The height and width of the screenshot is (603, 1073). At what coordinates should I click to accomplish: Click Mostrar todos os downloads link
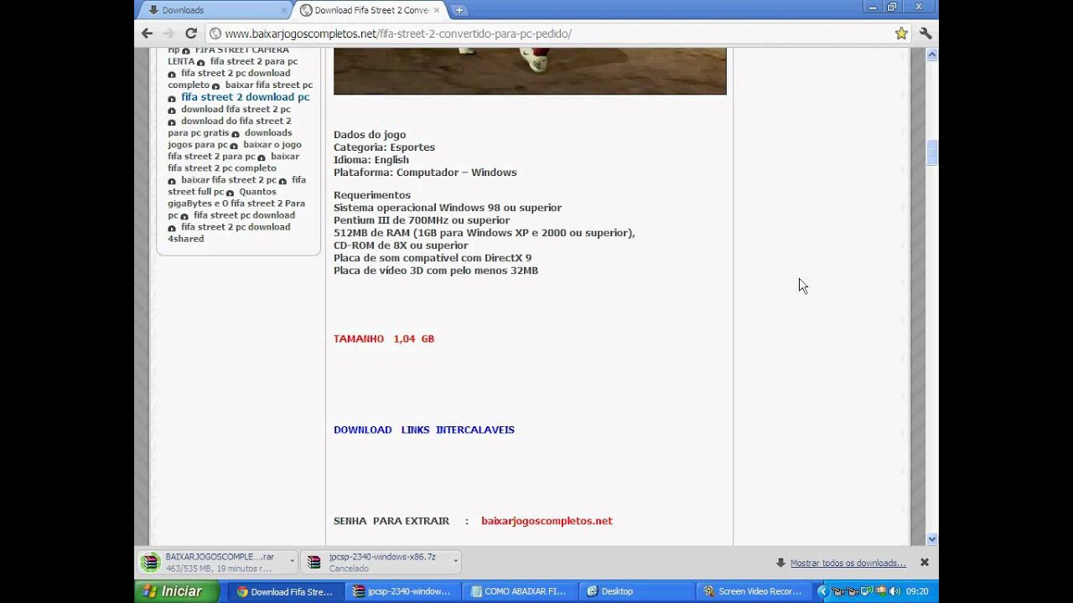coord(848,563)
